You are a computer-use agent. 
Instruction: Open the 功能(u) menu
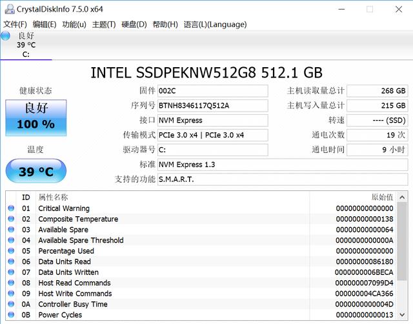point(74,25)
